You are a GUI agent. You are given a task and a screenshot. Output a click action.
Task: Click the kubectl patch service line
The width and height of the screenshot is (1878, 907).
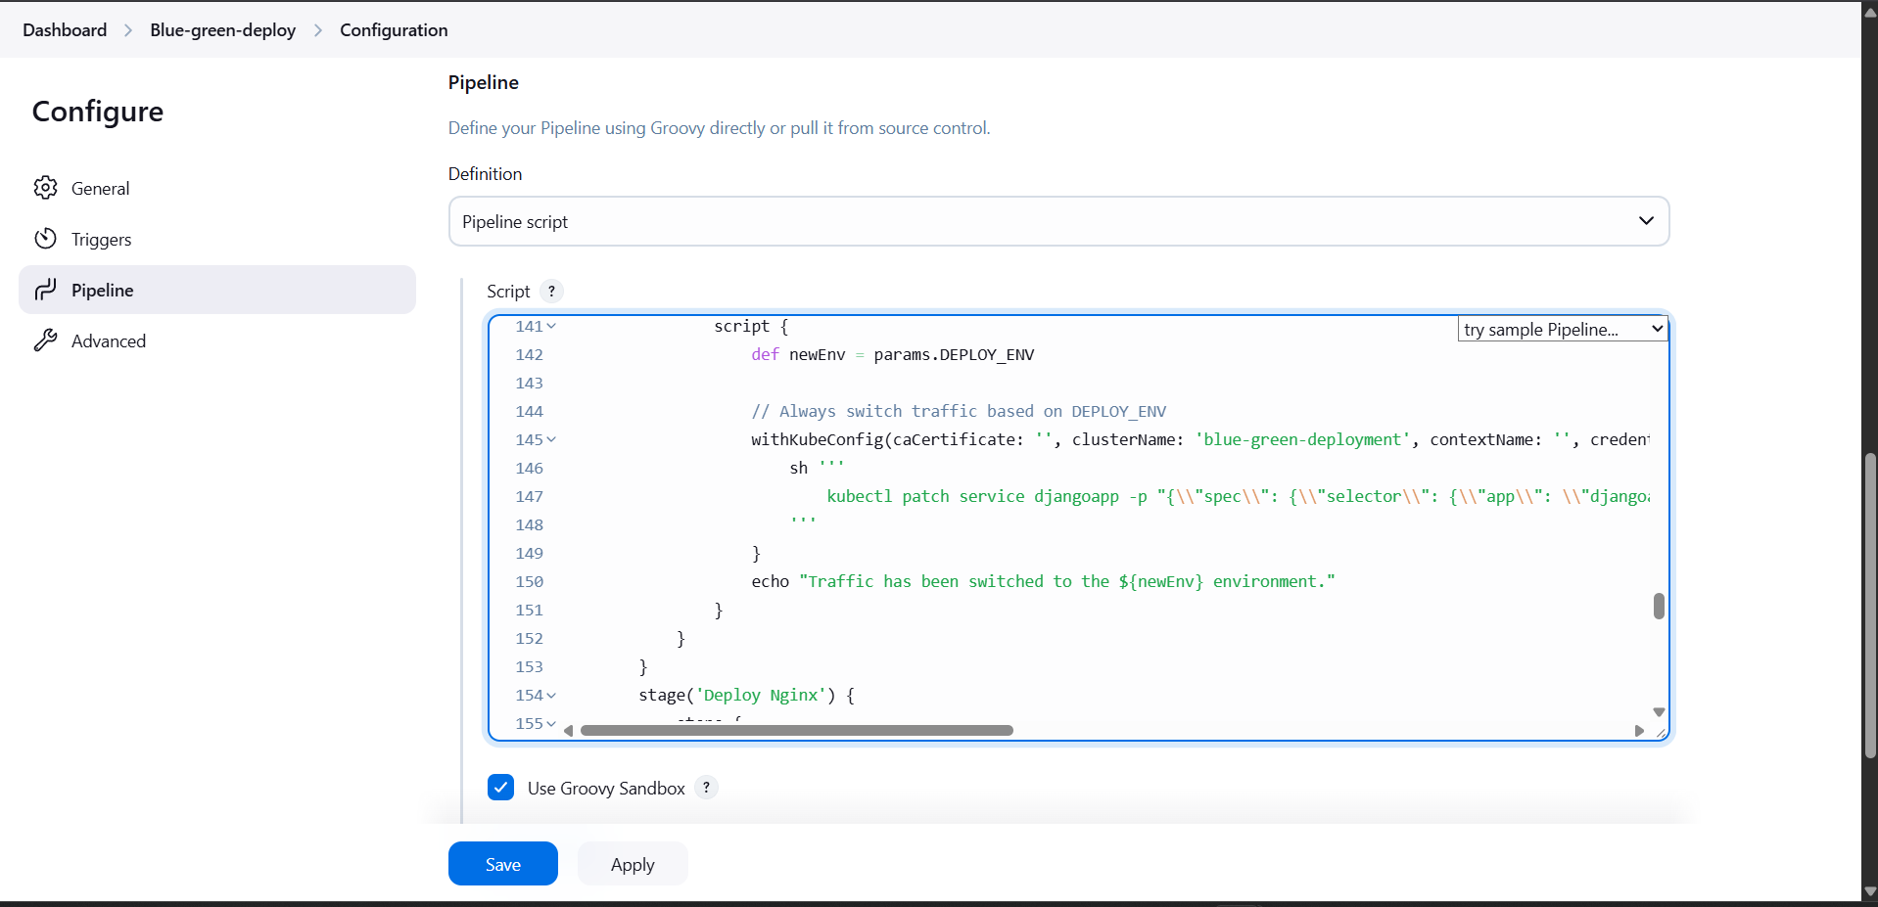(1239, 496)
